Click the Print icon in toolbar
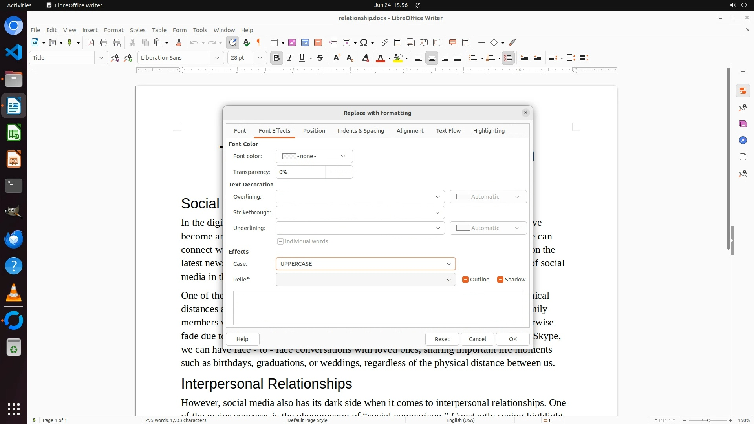754x424 pixels. click(x=104, y=42)
